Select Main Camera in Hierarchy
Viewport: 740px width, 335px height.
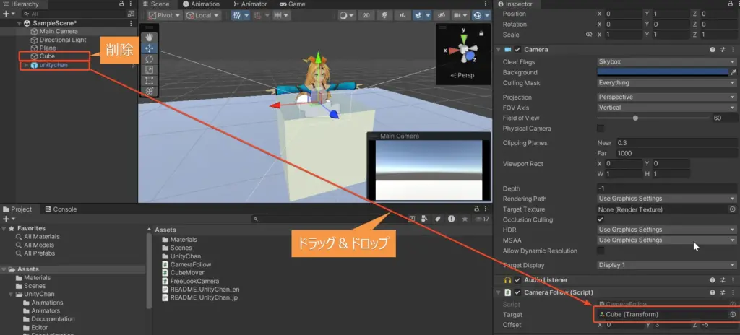[59, 31]
